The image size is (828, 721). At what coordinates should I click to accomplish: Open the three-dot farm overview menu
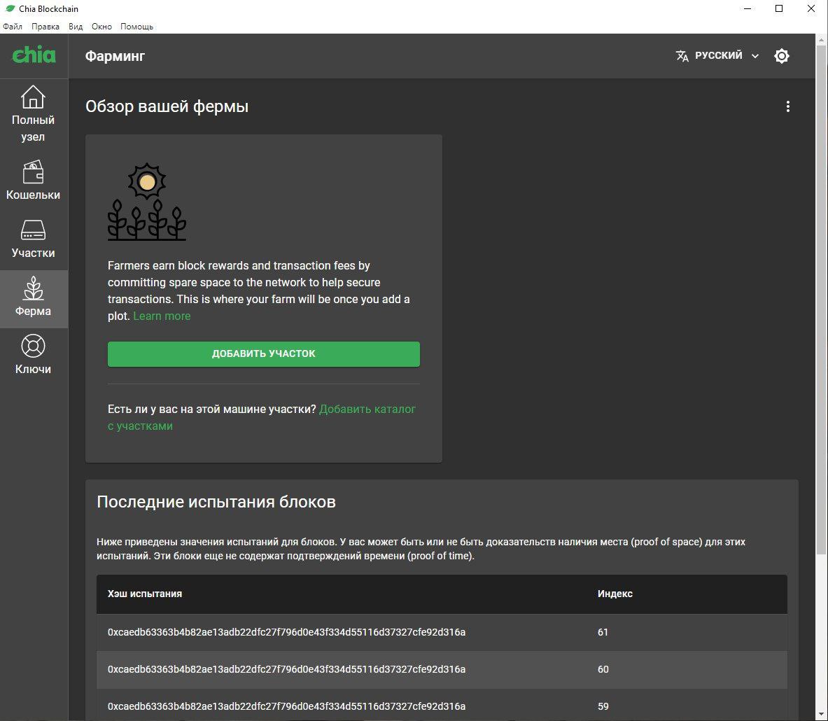(x=787, y=106)
